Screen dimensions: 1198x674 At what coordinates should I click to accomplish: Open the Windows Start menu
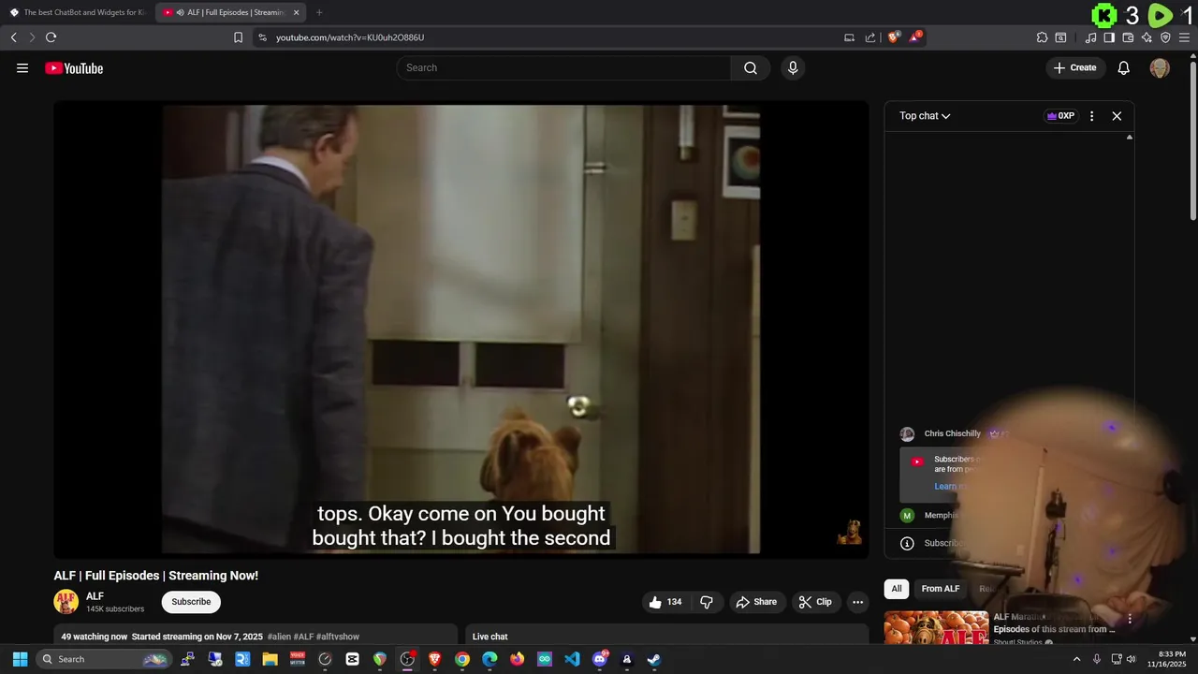pyautogui.click(x=20, y=659)
